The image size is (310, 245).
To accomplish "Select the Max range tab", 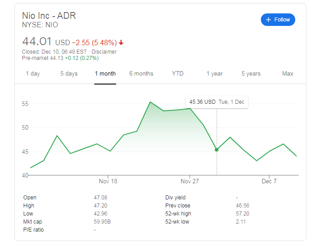I will (288, 74).
